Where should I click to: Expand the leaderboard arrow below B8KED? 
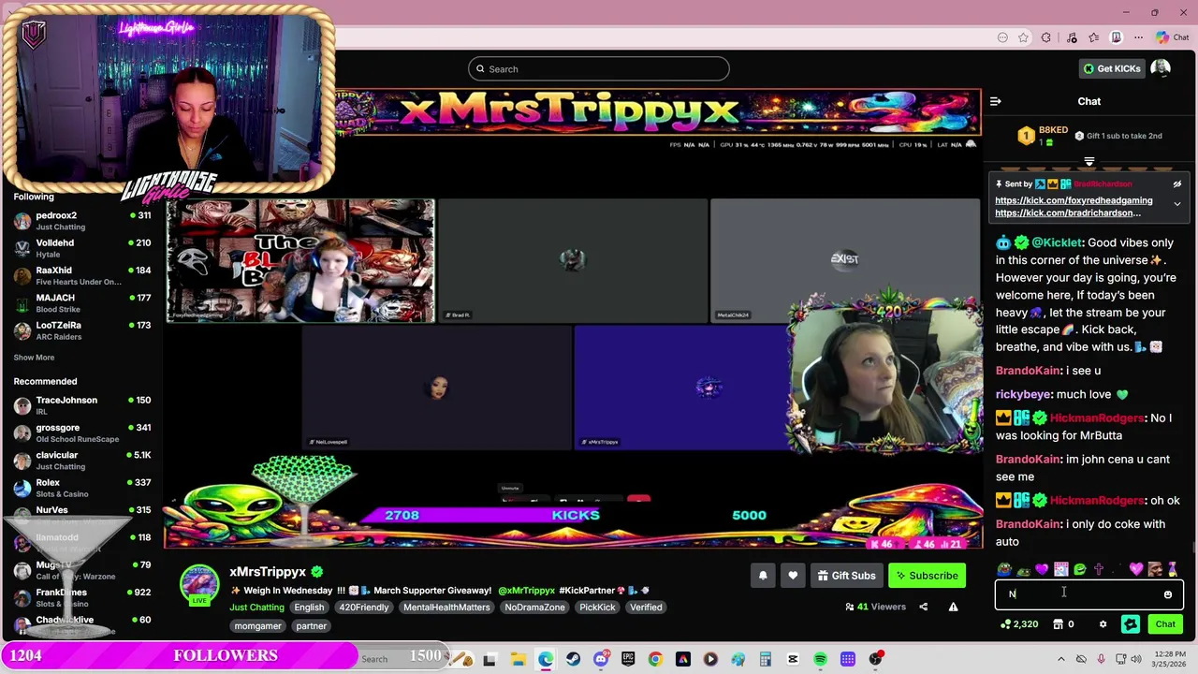(x=1088, y=161)
